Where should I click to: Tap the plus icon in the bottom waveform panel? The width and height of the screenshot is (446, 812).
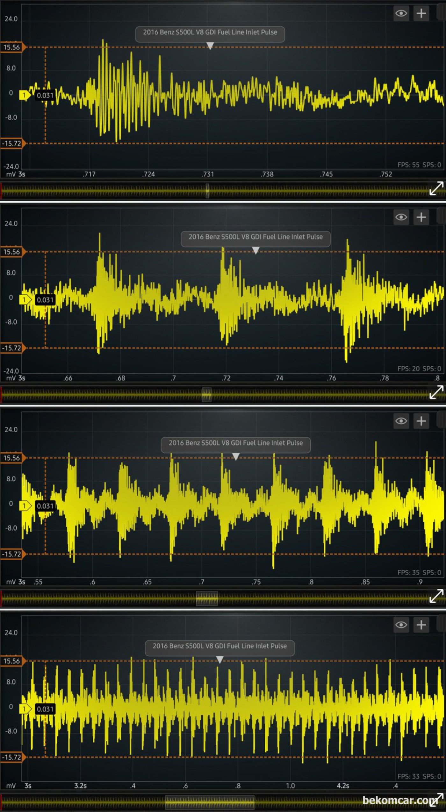coord(421,625)
